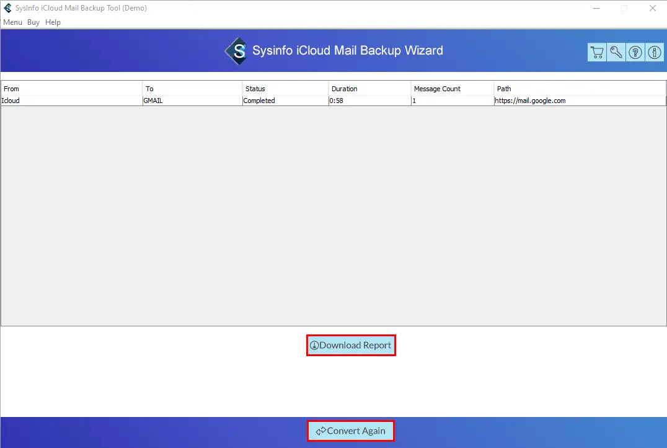Open the Buy menu
The width and height of the screenshot is (667, 448).
(x=33, y=22)
